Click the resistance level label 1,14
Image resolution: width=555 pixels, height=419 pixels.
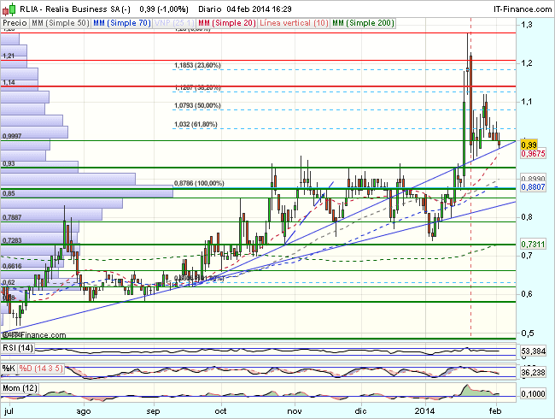click(x=9, y=83)
